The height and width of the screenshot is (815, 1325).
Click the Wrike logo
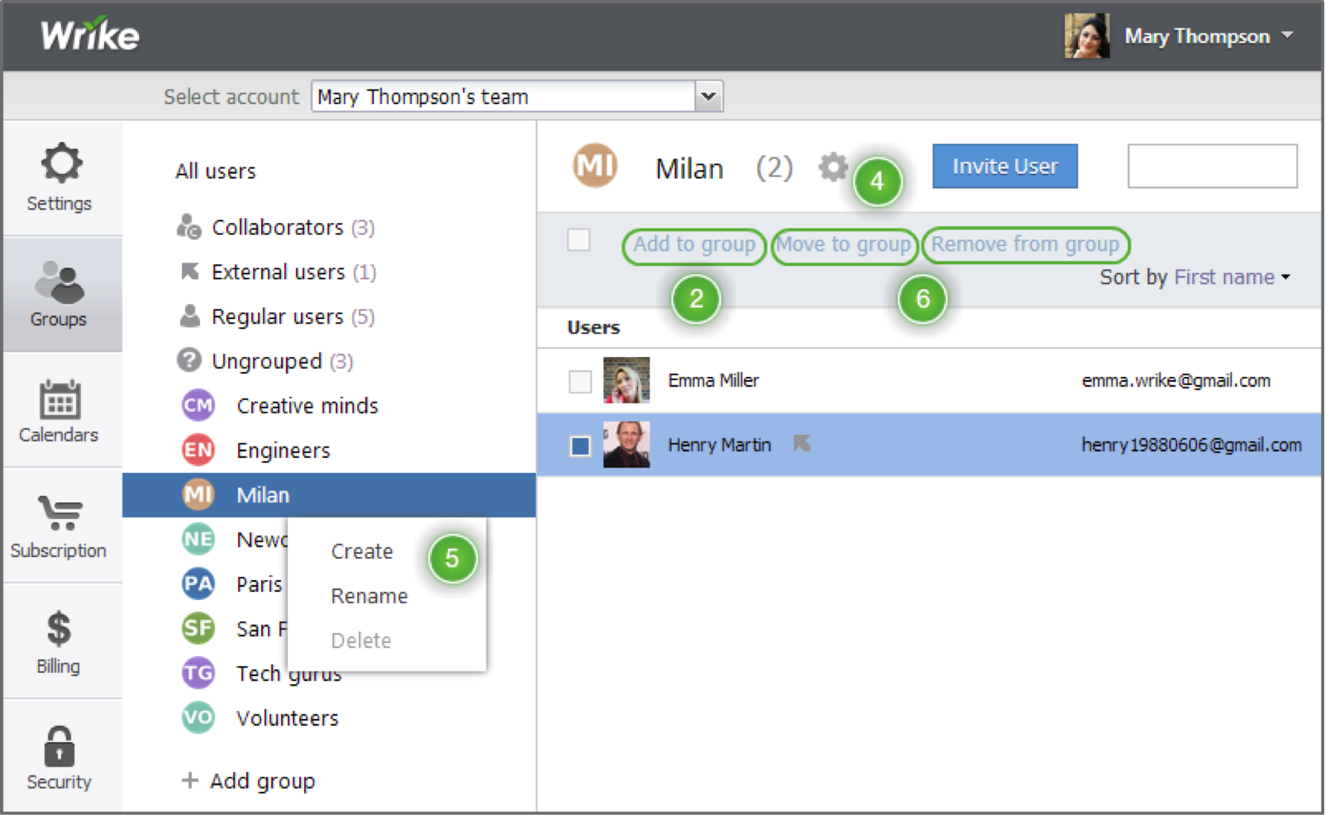point(90,33)
